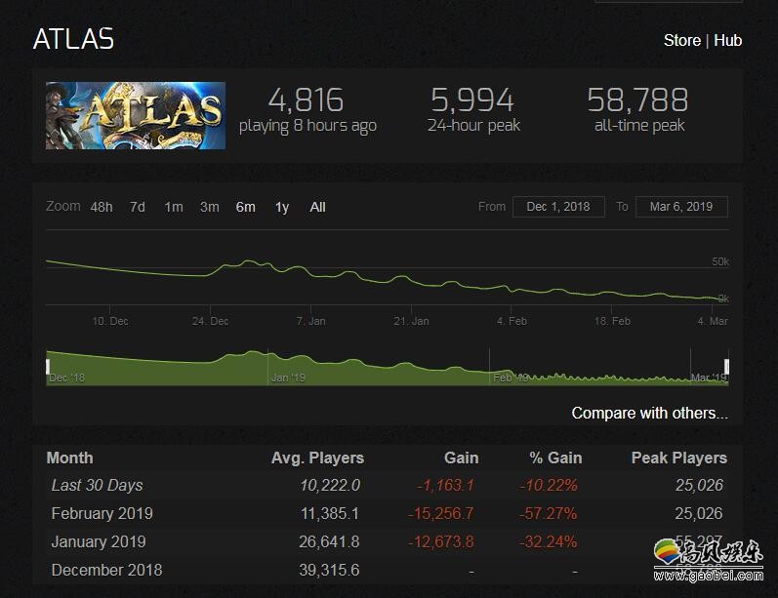Viewport: 778px width, 598px height.
Task: Click the To date field
Action: 681,207
